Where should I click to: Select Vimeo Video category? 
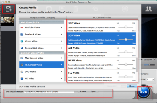[41, 41]
